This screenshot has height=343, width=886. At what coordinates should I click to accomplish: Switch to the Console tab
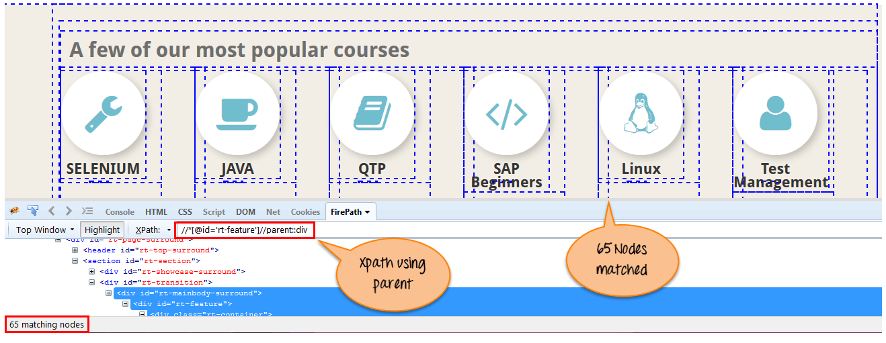(x=120, y=211)
